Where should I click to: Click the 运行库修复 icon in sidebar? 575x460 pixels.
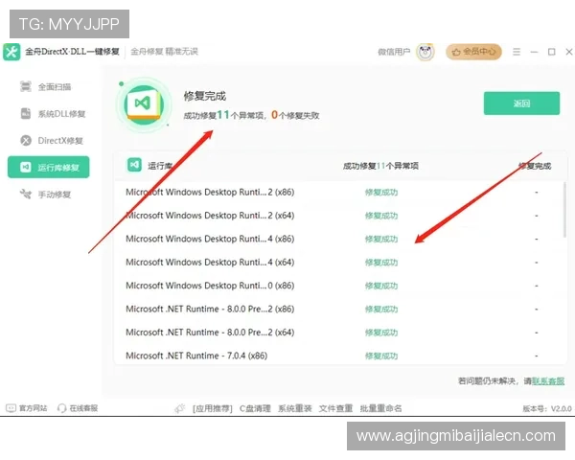[25, 168]
